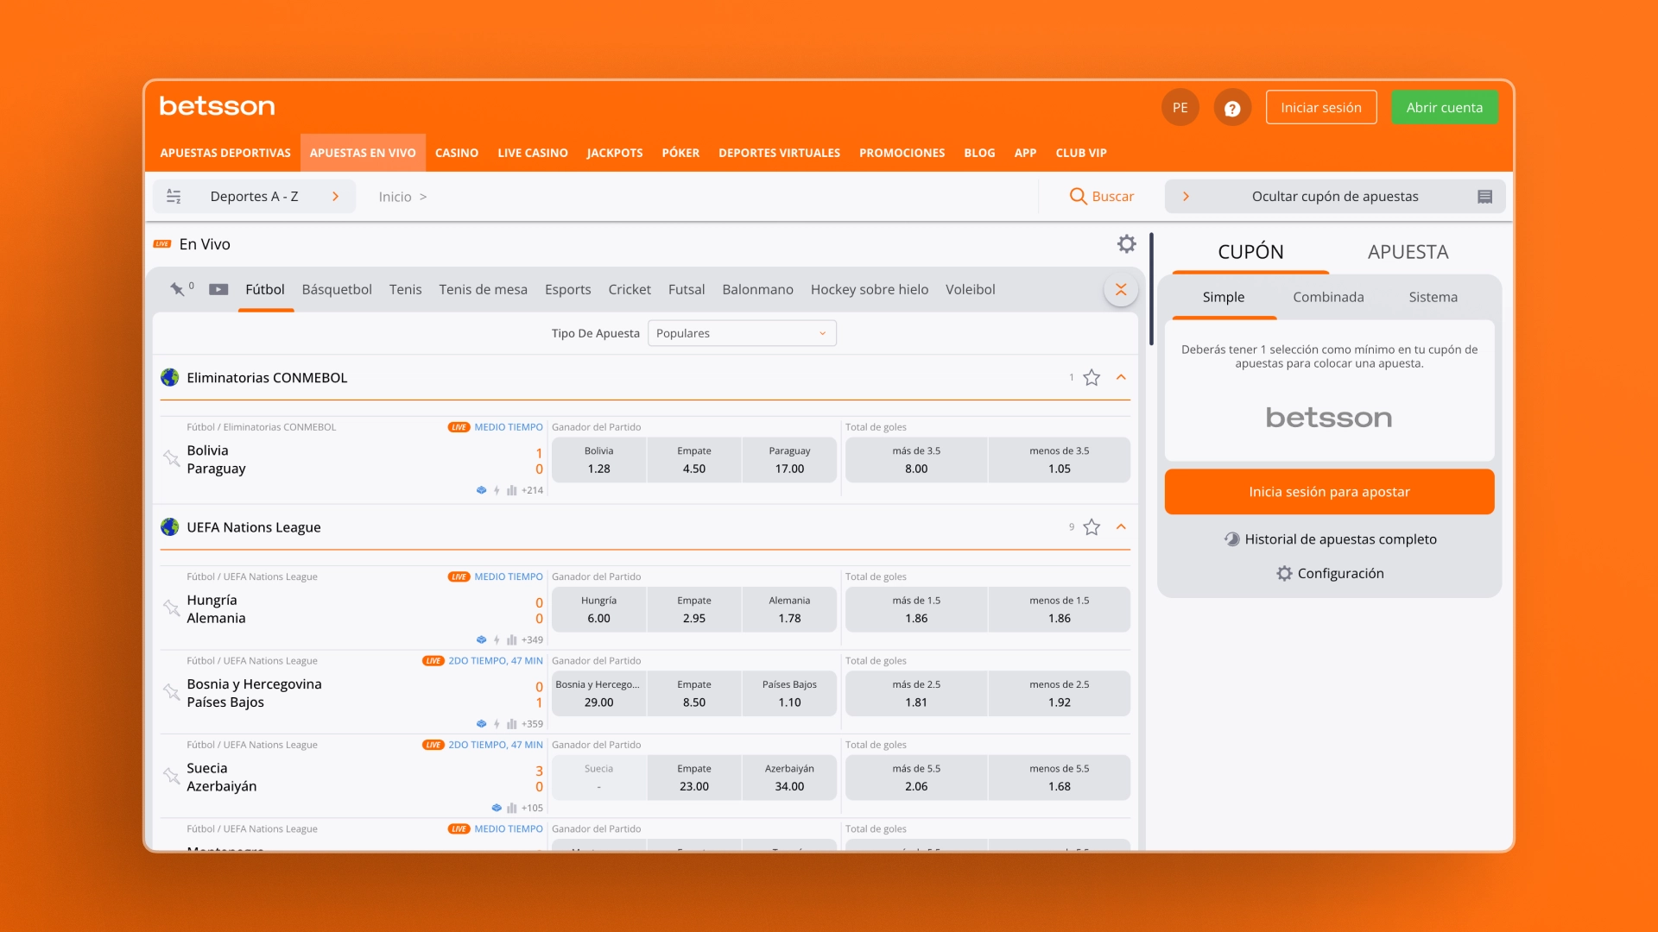Click Deportes A-Z sort icon

[174, 197]
